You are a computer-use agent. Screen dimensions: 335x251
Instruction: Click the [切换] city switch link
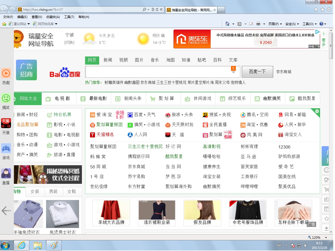pos(69,42)
